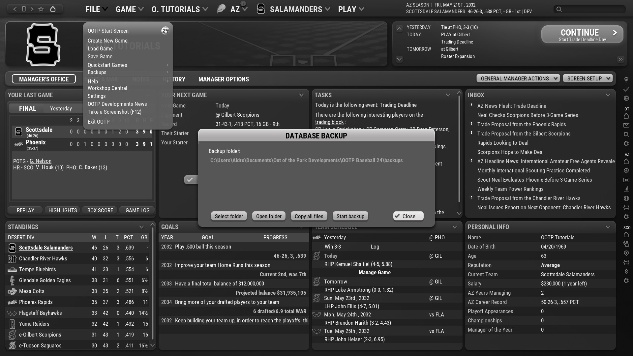Open the Quickstart Games submenu
This screenshot has width=633, height=356.
(128, 65)
